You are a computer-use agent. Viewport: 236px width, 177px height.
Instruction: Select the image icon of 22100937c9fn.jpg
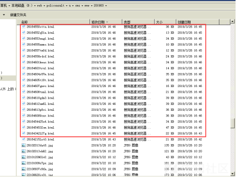pyautogui.click(x=24, y=169)
